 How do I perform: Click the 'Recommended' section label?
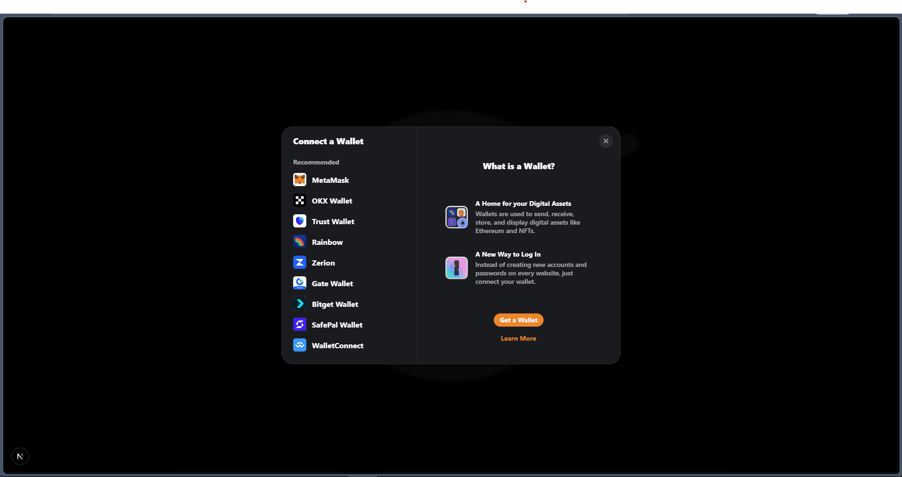[316, 162]
